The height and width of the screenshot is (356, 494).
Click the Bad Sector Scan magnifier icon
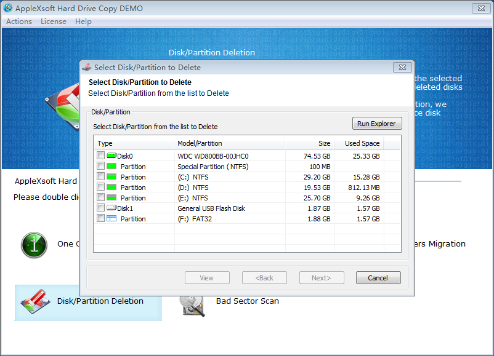(x=193, y=306)
